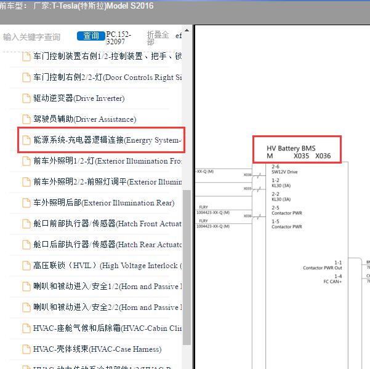Screen dimensions: 370x369
Task: Click document icon beside 驾驶员辅助
Action: tap(26, 119)
